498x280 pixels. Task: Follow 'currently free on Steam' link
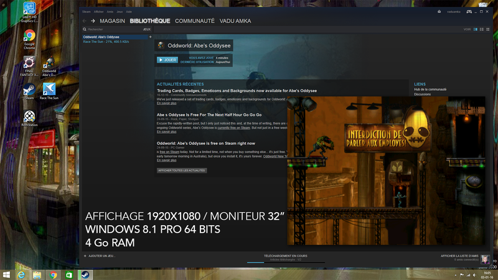234,128
